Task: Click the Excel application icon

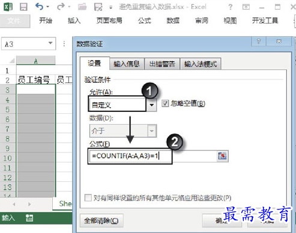Action: [x=8, y=7]
